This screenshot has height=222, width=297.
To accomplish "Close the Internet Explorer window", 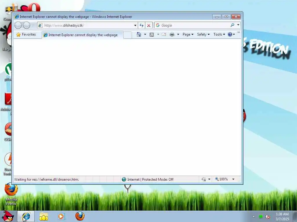I will (x=236, y=17).
